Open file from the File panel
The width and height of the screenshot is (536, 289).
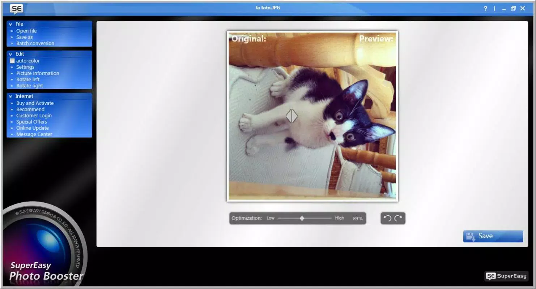click(x=26, y=31)
